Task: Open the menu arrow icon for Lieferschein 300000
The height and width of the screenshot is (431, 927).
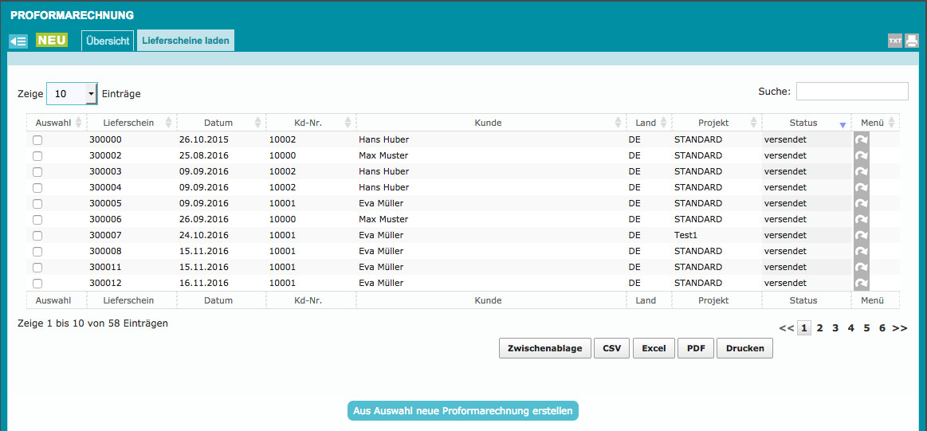Action: click(x=861, y=139)
